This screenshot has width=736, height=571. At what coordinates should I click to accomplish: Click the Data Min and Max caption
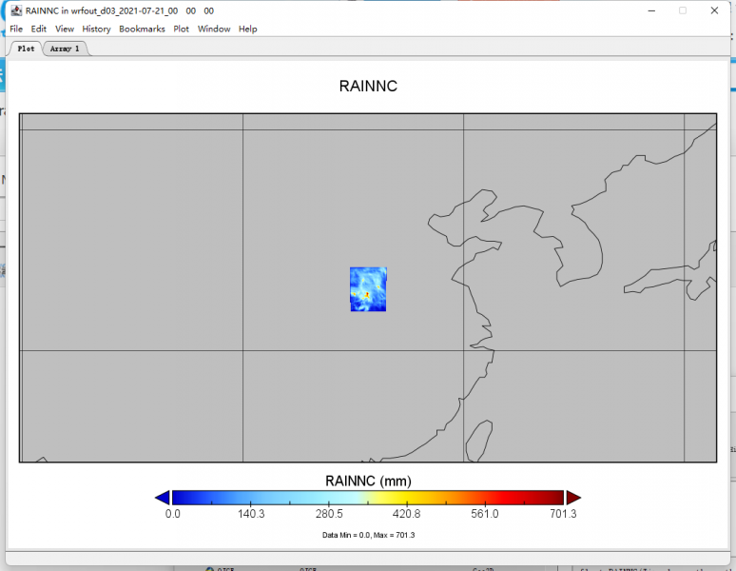coord(368,535)
